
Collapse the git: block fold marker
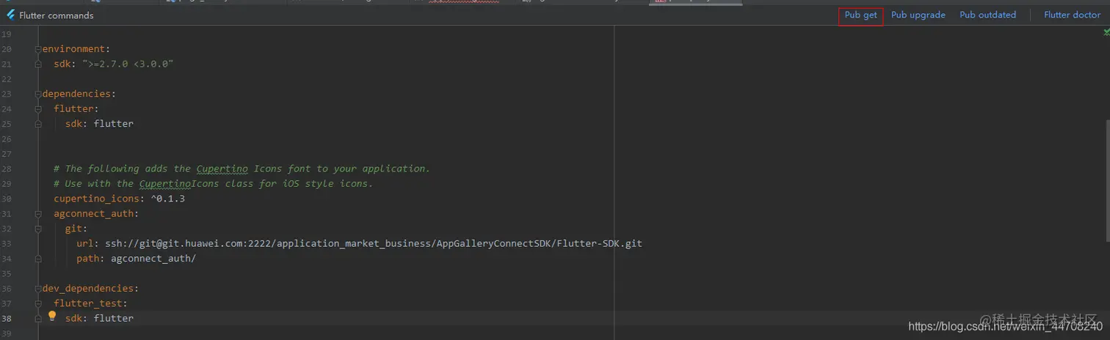click(38, 229)
